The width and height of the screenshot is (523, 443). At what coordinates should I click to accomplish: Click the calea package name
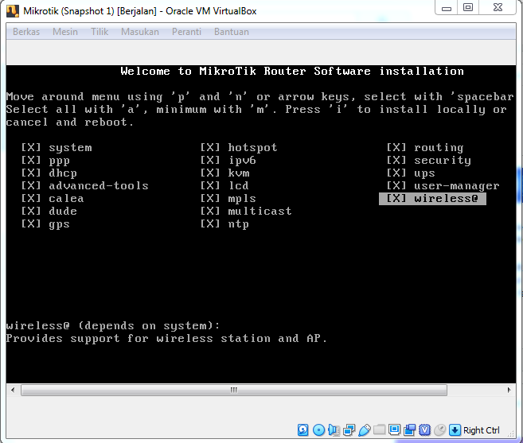(66, 198)
